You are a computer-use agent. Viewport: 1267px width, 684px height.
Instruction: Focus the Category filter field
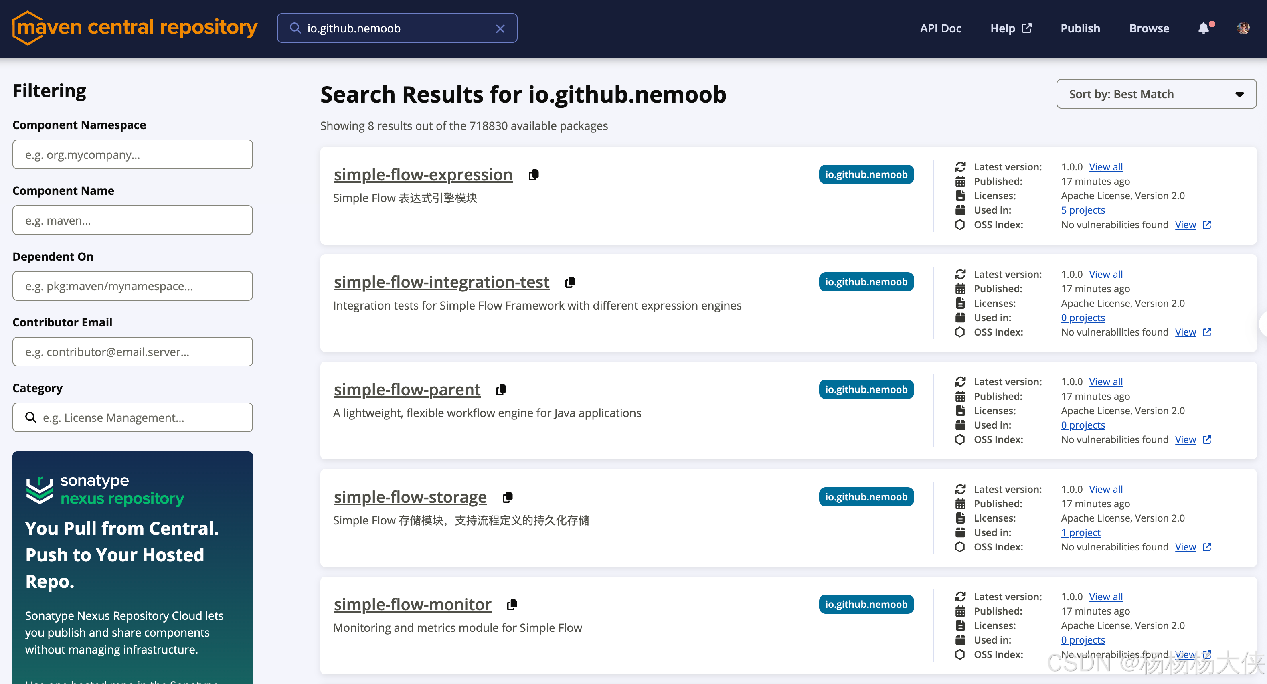click(132, 417)
